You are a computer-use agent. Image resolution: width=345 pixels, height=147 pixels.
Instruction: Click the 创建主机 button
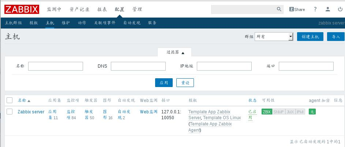click(x=310, y=37)
